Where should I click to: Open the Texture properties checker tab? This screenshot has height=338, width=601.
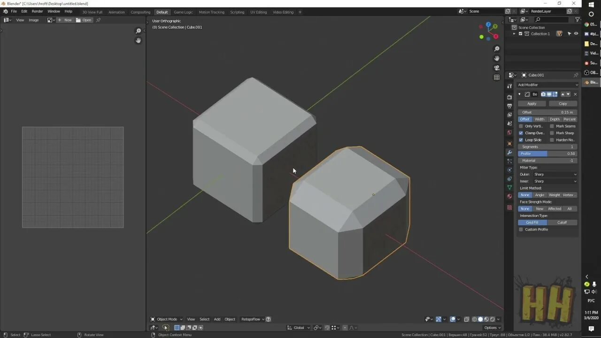point(509,207)
